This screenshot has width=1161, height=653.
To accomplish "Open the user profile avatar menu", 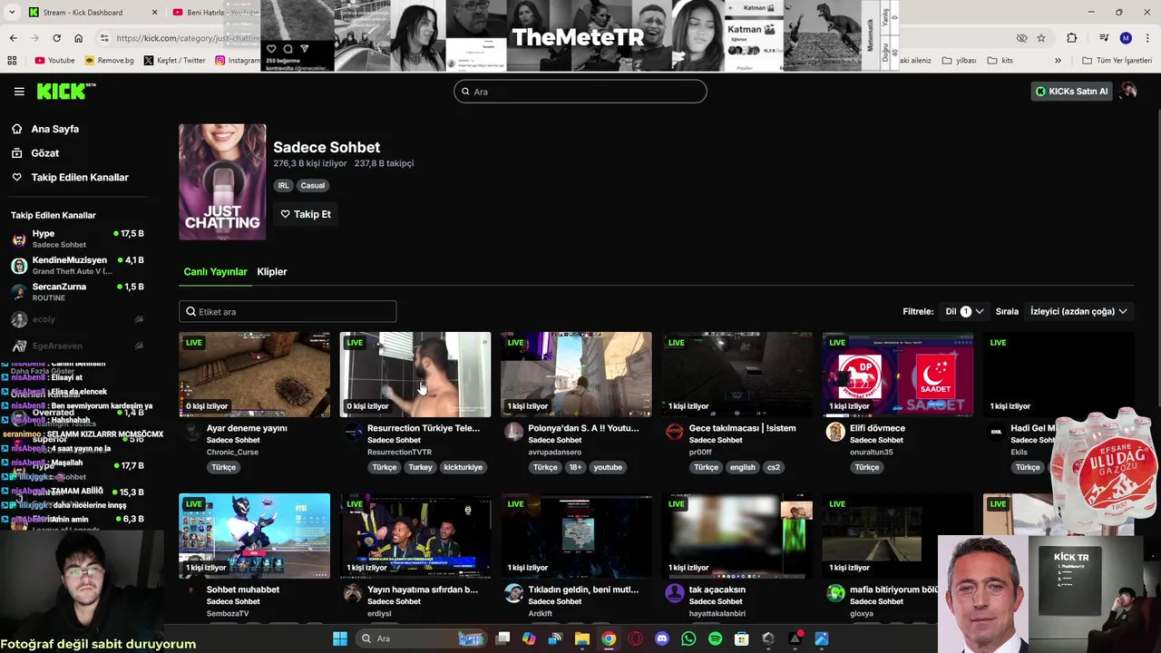I will 1128,91.
